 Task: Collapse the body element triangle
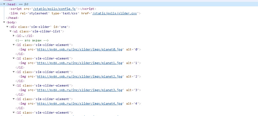pos(4,22)
